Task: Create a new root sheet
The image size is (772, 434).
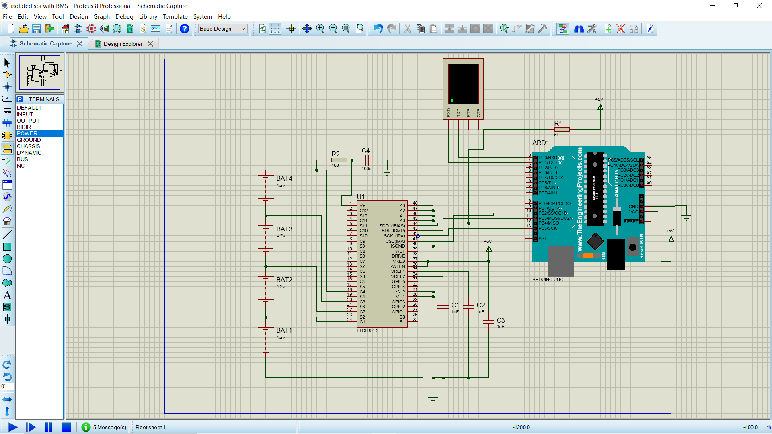Action: [608, 29]
